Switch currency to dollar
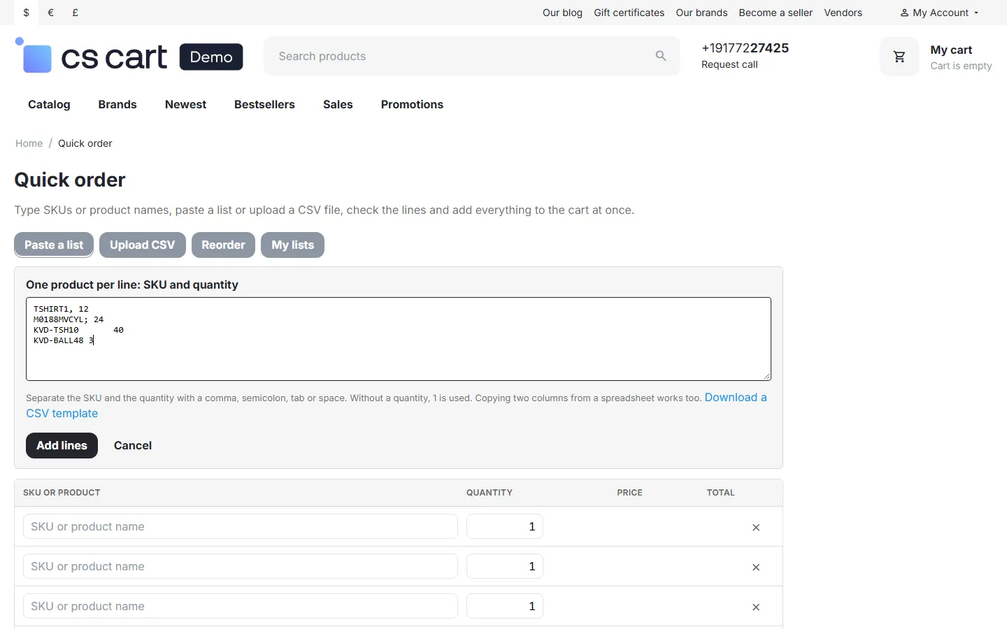The width and height of the screenshot is (1007, 629). pos(27,13)
